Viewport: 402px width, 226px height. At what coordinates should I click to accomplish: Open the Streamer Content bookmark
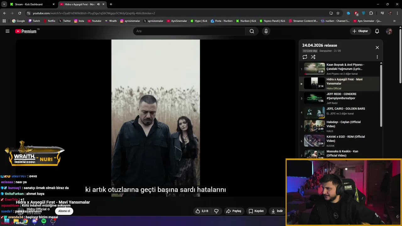303,21
